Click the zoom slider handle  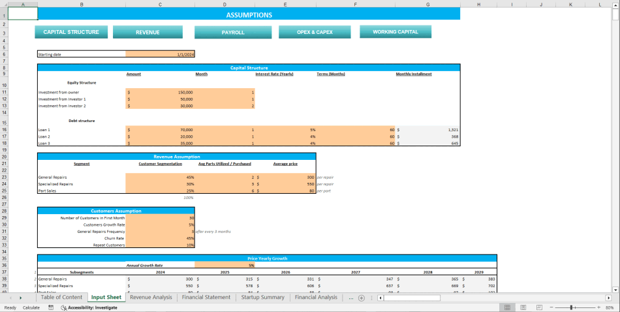572,307
